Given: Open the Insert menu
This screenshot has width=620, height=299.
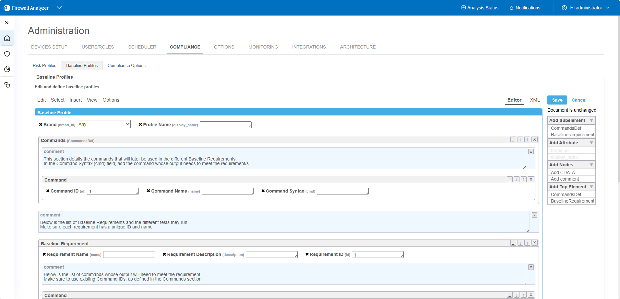Looking at the screenshot, I should pos(76,100).
